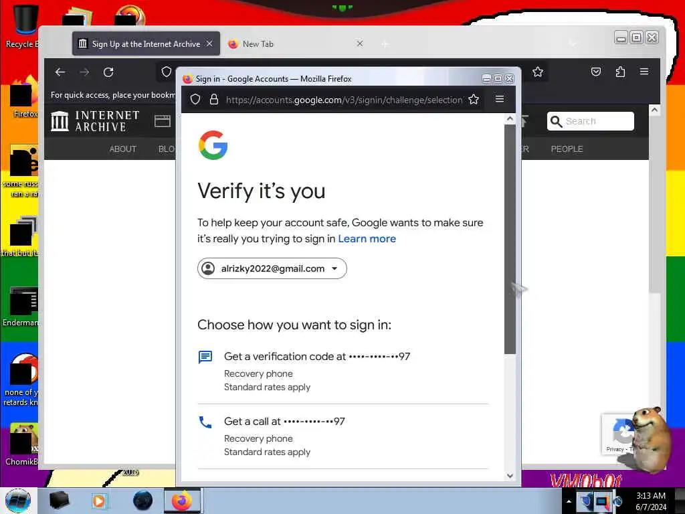Reload the Internet Archive page
Image resolution: width=685 pixels, height=514 pixels.
tap(109, 72)
